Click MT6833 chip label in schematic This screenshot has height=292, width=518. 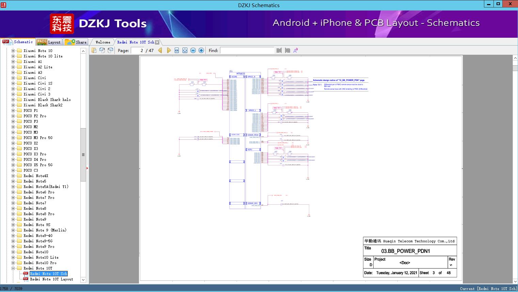click(241, 74)
